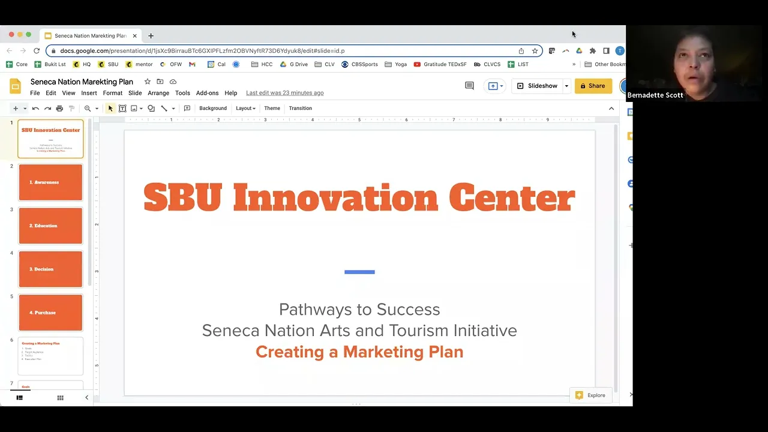Open the 'G Drive' bookmark
The width and height of the screenshot is (768, 432).
293,64
